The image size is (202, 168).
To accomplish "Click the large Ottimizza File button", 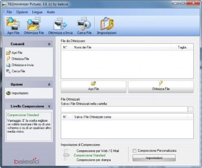I will pyautogui.click(x=161, y=87).
